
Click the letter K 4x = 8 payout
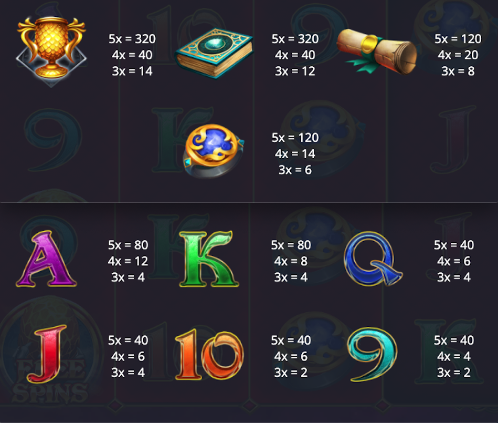tap(291, 261)
